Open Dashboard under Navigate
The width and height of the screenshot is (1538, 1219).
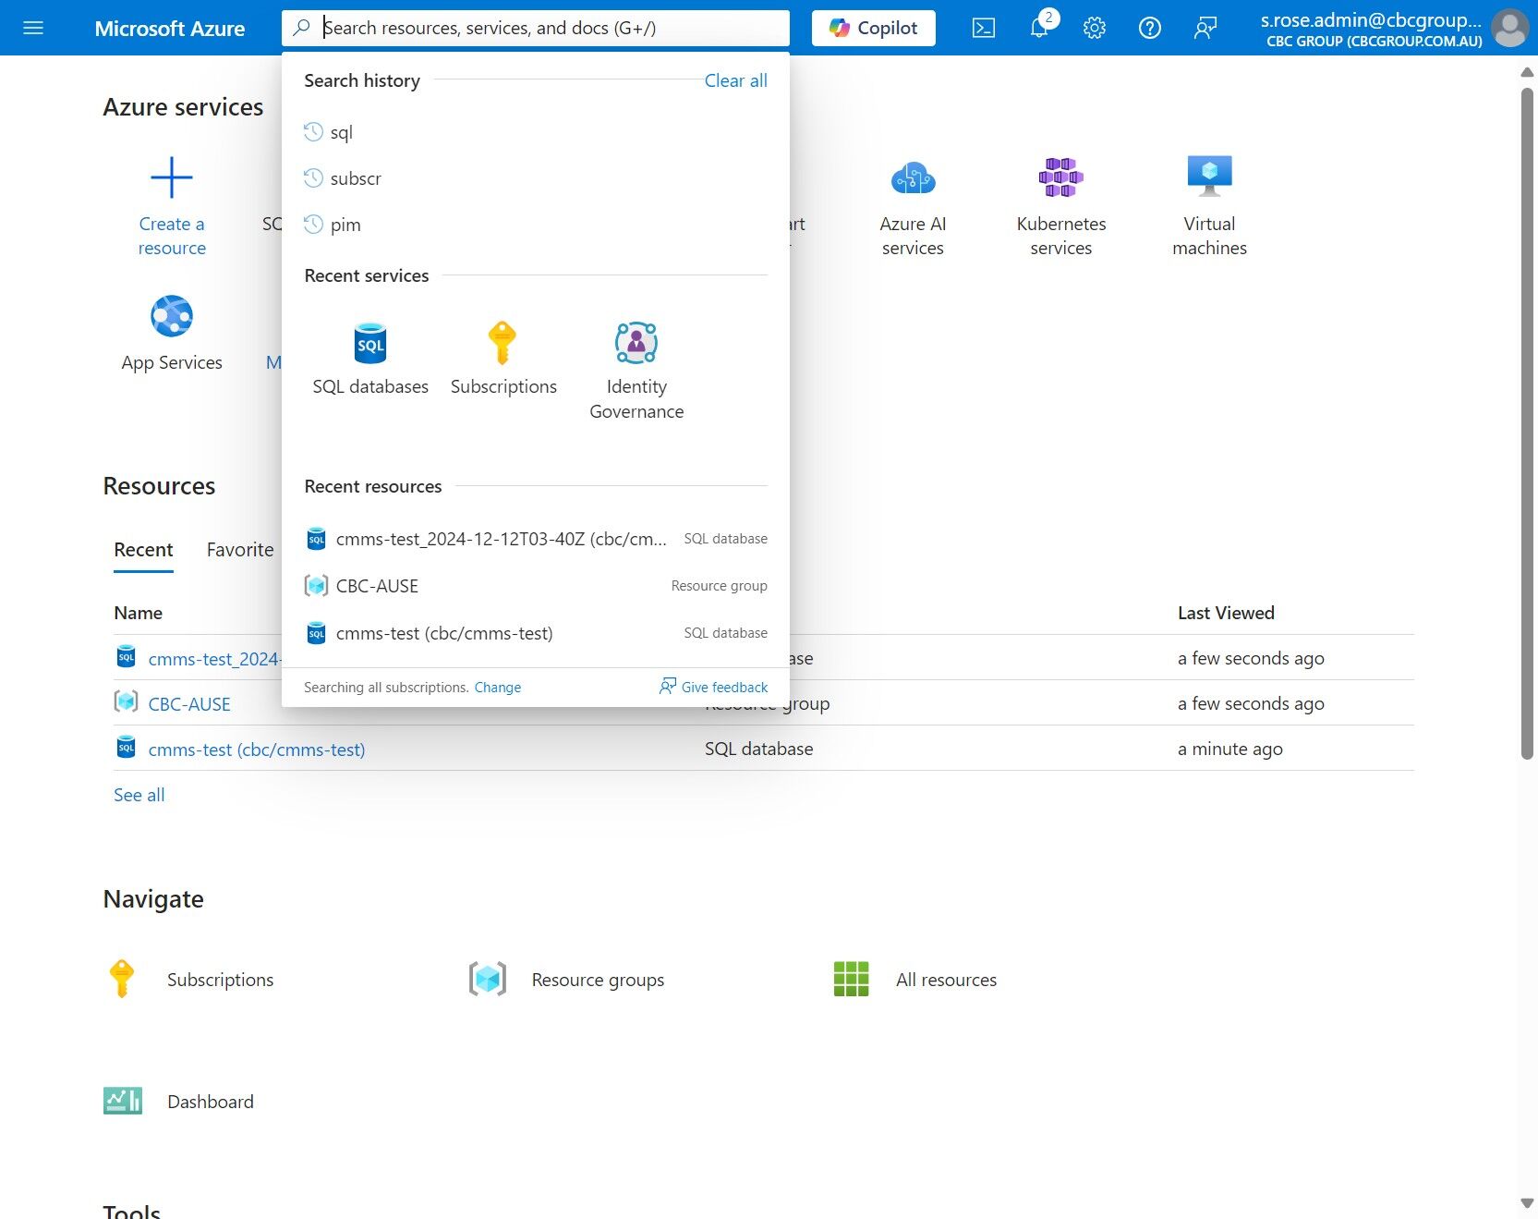point(178,1102)
